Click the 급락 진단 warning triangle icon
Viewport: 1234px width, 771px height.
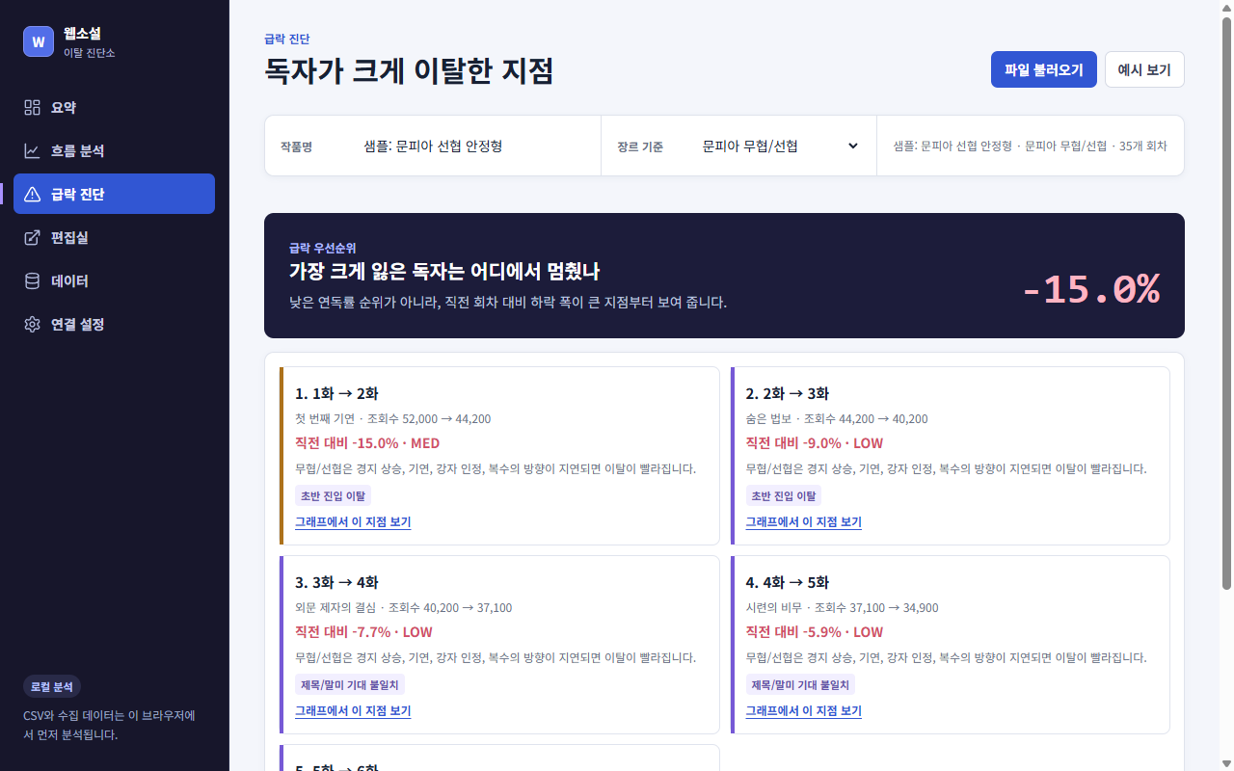tap(32, 195)
